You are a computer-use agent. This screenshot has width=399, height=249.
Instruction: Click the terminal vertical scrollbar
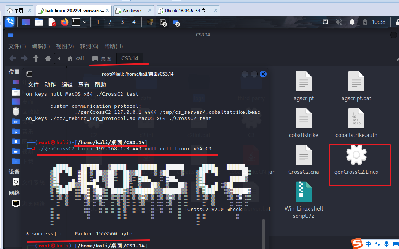pyautogui.click(x=263, y=233)
